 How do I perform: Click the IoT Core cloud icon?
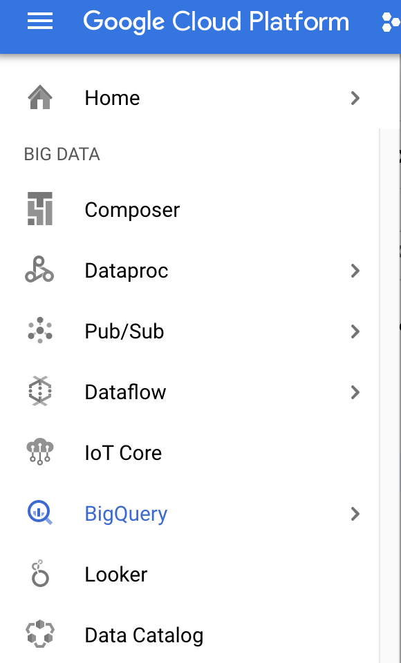click(40, 452)
